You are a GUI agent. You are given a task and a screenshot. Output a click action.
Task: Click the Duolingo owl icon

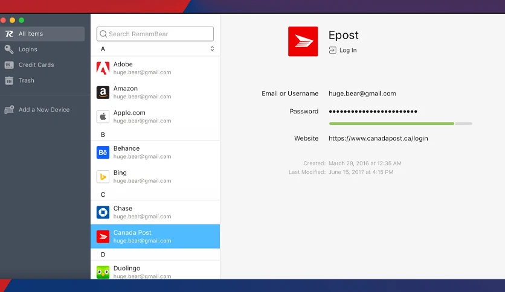click(103, 272)
